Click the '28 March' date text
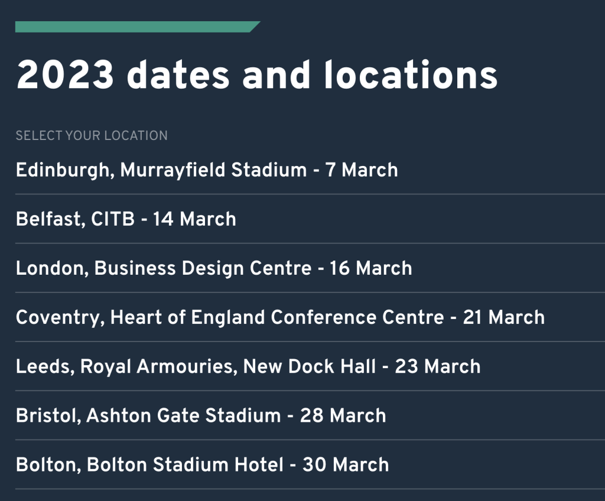The height and width of the screenshot is (501, 605). pyautogui.click(x=343, y=415)
